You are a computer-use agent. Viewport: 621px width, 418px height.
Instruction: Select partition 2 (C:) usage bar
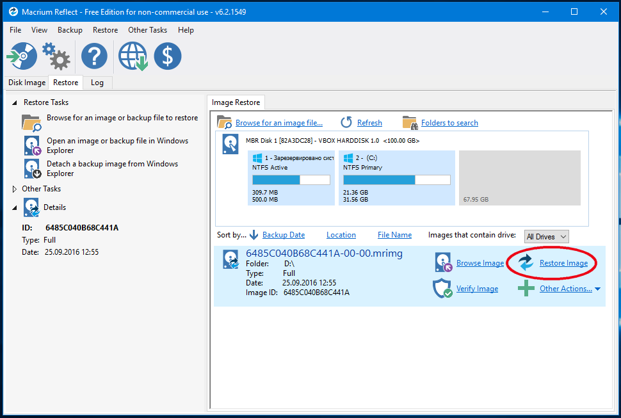[x=397, y=180]
